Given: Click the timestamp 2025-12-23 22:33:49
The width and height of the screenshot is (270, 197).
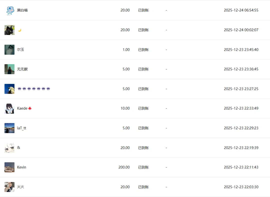Looking at the screenshot, I should pyautogui.click(x=241, y=108).
